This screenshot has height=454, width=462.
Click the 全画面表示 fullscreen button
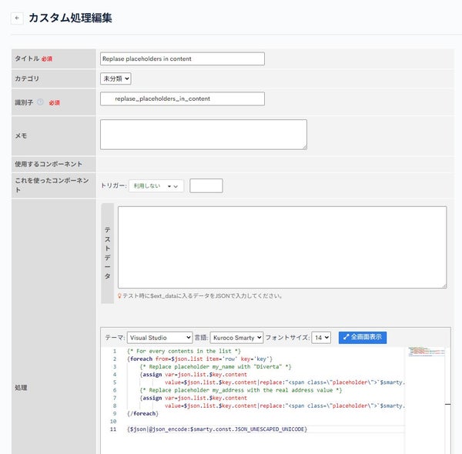[x=363, y=337]
